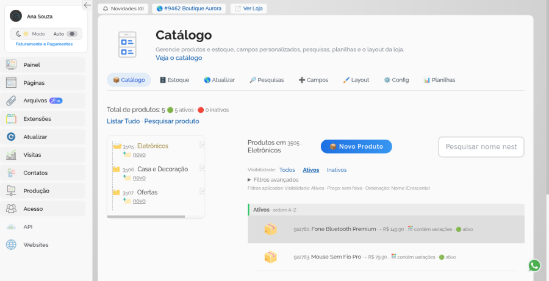The image size is (549, 281).
Task: Switch to the Pesquisas tab
Action: (x=267, y=80)
